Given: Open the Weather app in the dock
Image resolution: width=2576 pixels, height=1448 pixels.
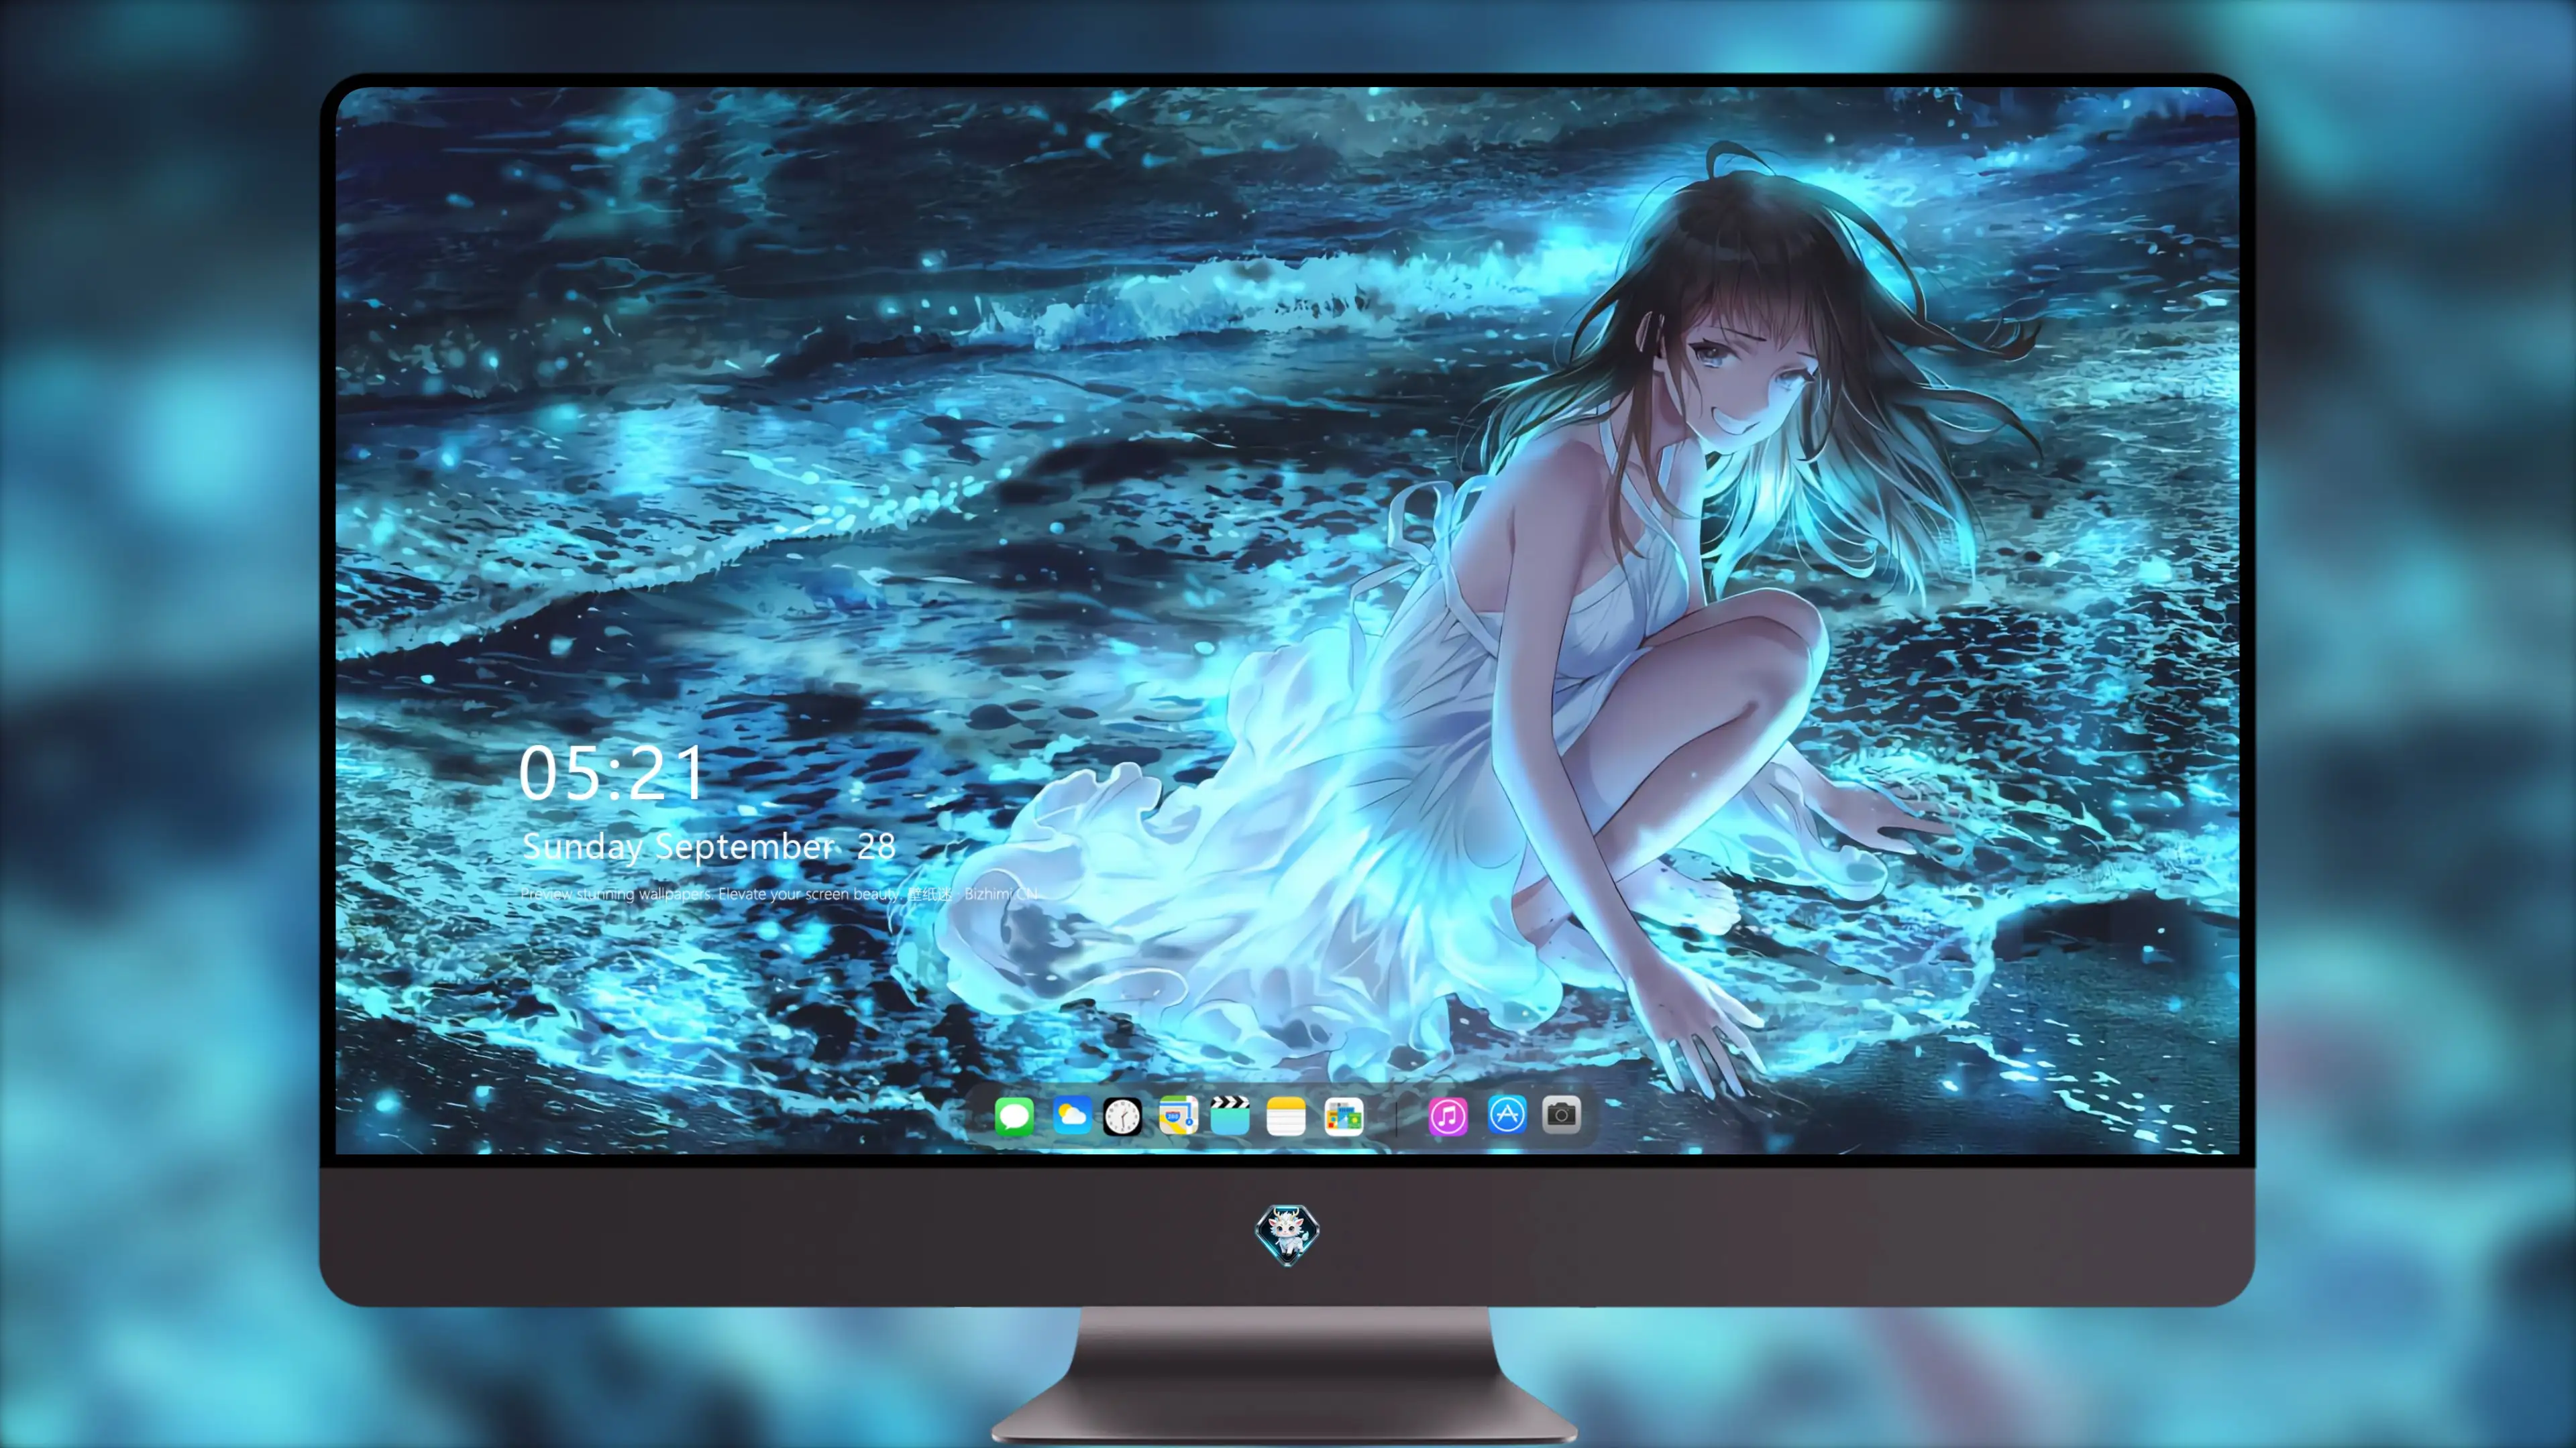Looking at the screenshot, I should coord(1072,1115).
